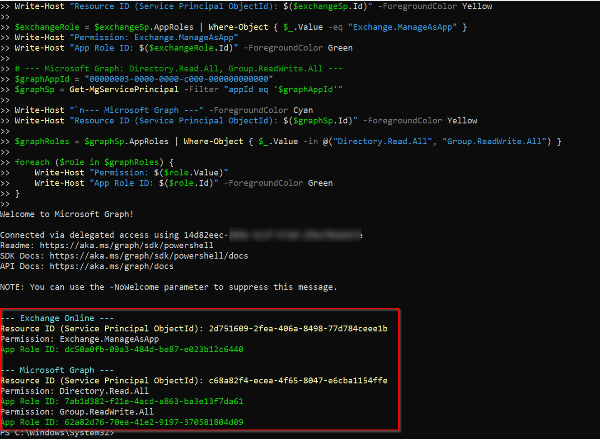
Task: Select App Role ID 62a82d76-70ea-41e2-9197-370581804d09
Action: pos(154,422)
